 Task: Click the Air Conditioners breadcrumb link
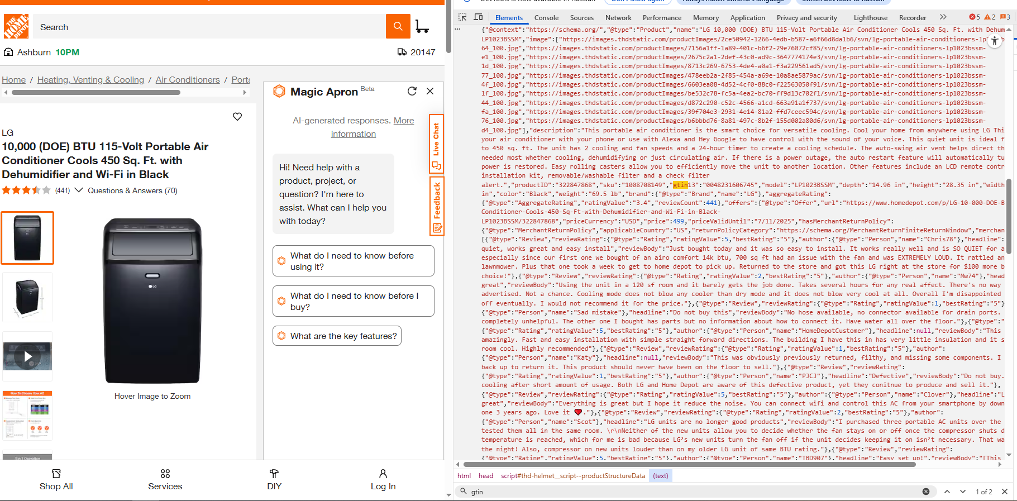pos(188,80)
